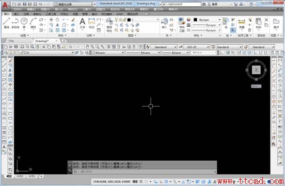Select the Polyline tool in the ribbon

click(x=15, y=23)
